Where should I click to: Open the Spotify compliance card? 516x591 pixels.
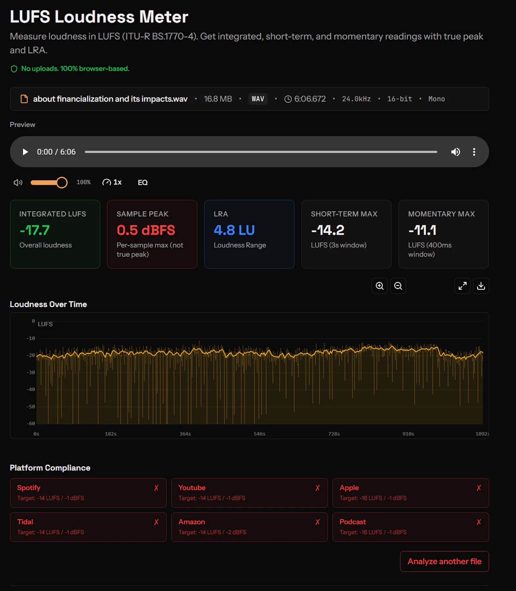click(x=88, y=493)
